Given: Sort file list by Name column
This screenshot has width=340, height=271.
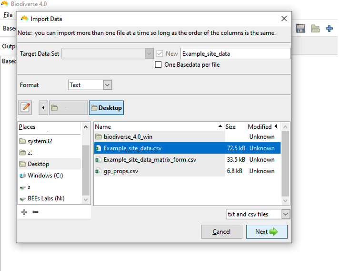Looking at the screenshot, I should pyautogui.click(x=159, y=126).
